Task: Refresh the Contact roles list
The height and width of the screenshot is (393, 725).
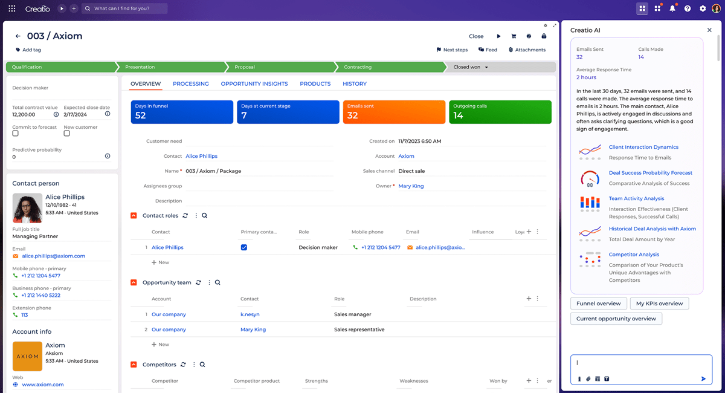Action: (185, 216)
